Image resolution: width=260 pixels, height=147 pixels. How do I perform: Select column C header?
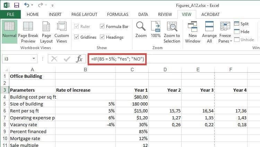[x=132, y=70]
